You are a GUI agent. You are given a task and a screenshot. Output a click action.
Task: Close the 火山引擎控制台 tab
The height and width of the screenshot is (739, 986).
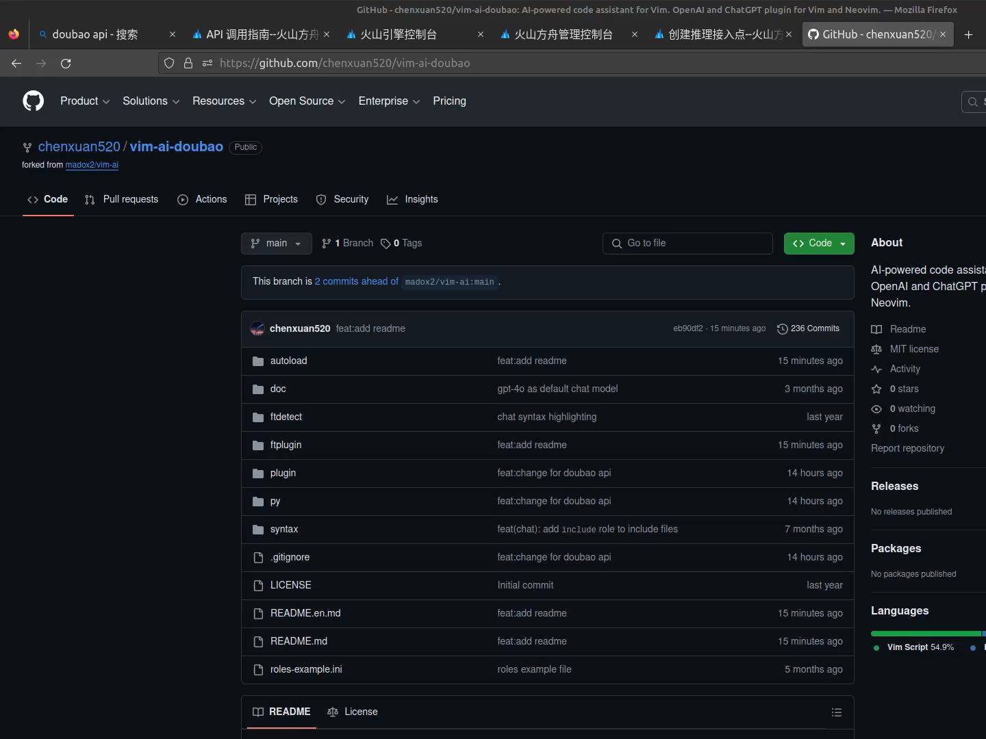[481, 34]
